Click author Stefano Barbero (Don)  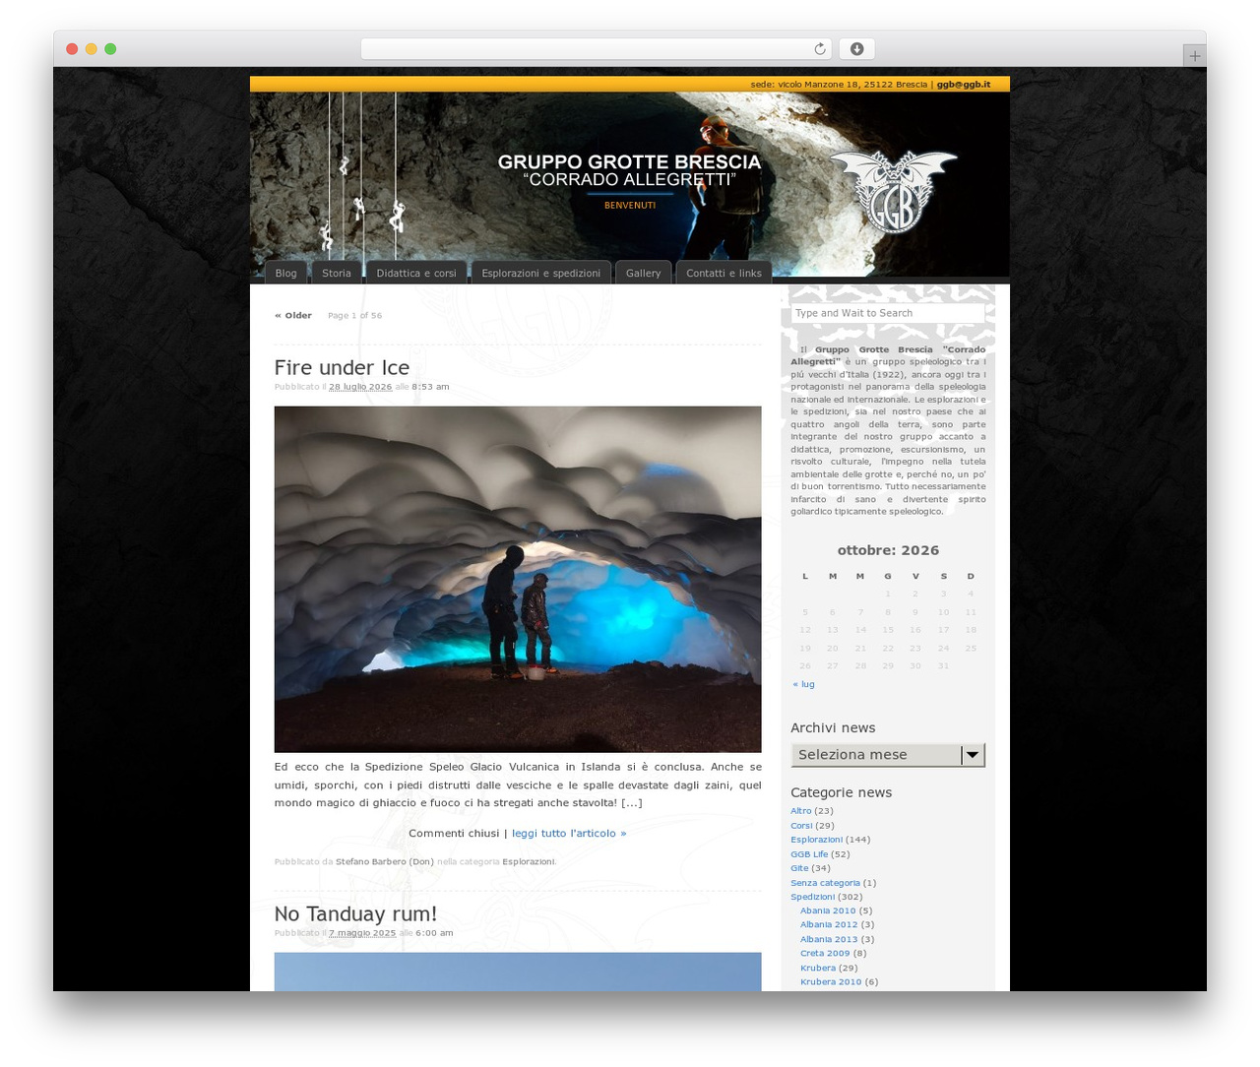pyautogui.click(x=385, y=861)
